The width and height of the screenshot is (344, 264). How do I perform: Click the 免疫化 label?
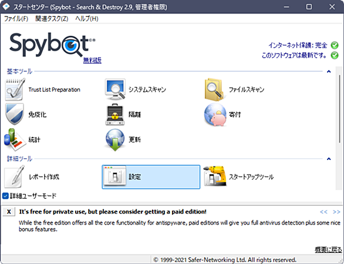(x=38, y=115)
